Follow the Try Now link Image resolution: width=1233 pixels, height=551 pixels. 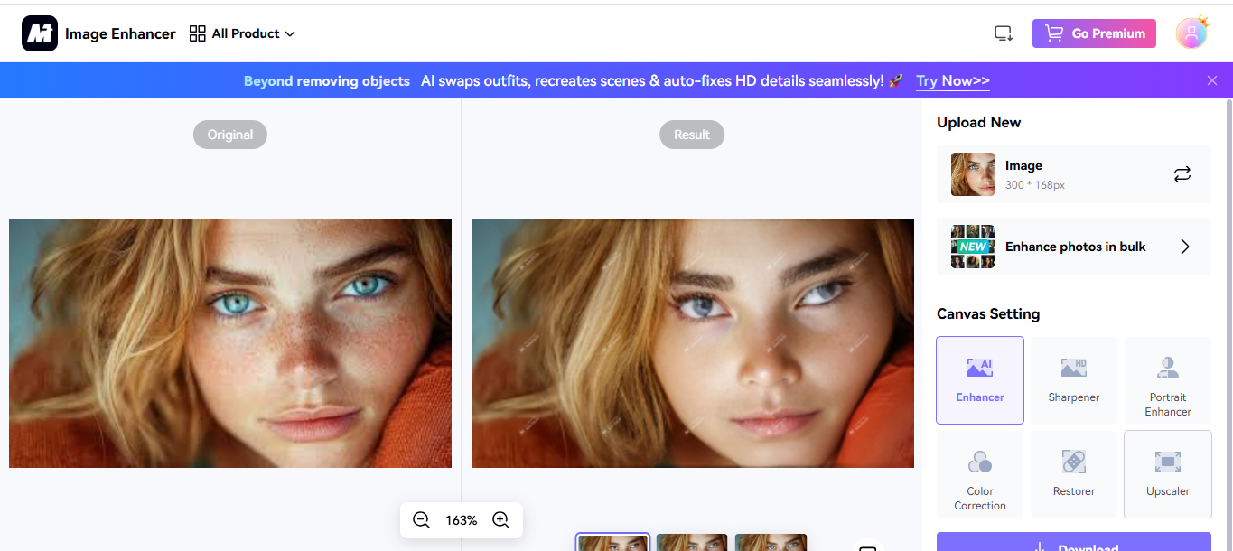[x=952, y=80]
